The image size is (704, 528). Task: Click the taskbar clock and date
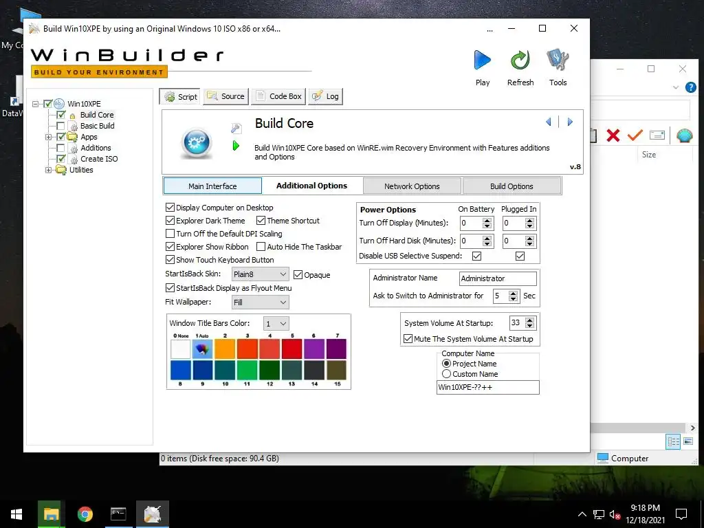pos(645,514)
